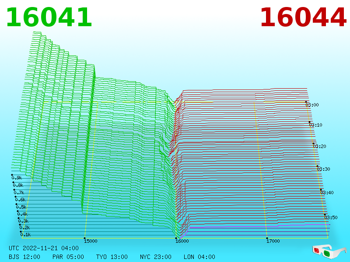Screen dimensions: 350x262
Task: Select the 16000 price axis label
Action: (x=182, y=241)
